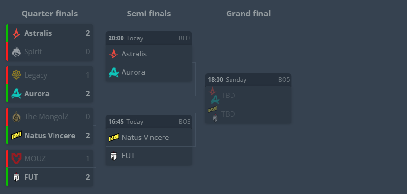This screenshot has width=407, height=194.
Task: Click the Spirit team logo
Action: click(x=16, y=52)
